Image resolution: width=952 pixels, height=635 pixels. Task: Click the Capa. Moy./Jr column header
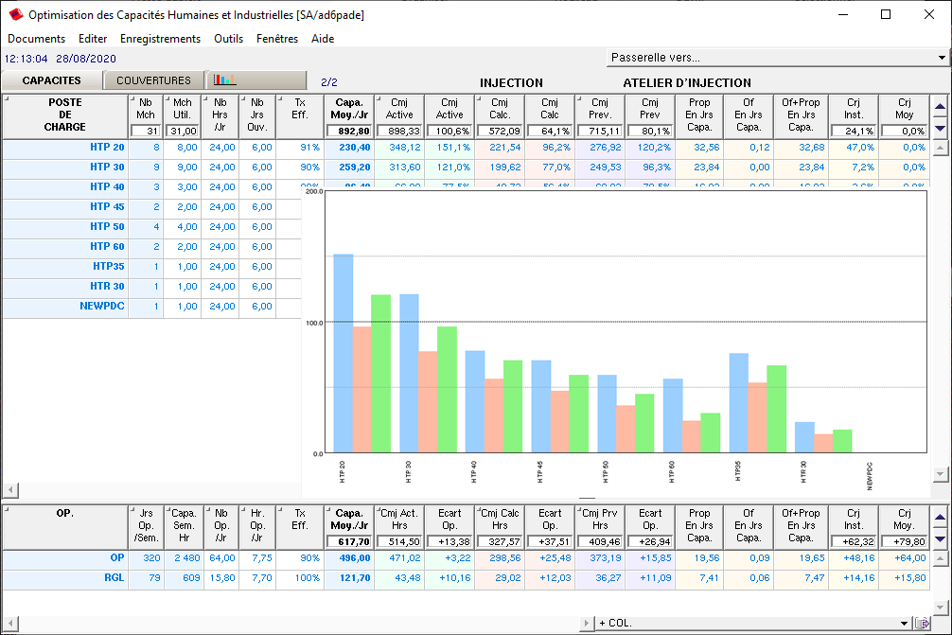pos(348,108)
